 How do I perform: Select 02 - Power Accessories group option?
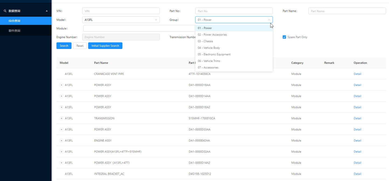tap(234, 35)
